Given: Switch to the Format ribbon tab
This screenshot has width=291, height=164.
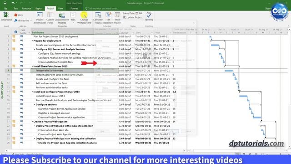Looking at the screenshot, I should tap(74, 8).
